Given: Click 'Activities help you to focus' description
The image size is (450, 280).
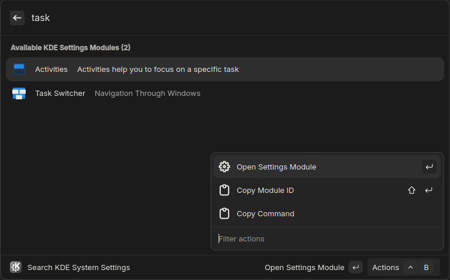Looking at the screenshot, I should tap(158, 69).
